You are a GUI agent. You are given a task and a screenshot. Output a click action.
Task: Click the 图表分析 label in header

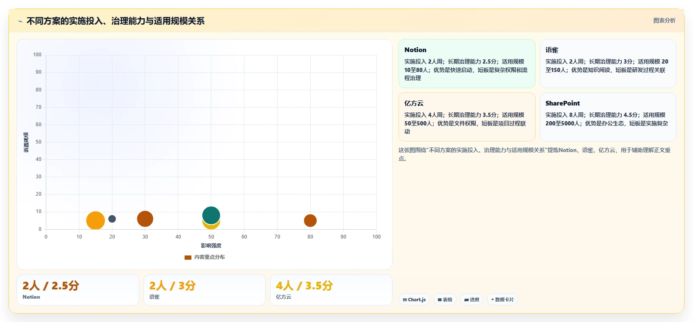pos(664,20)
